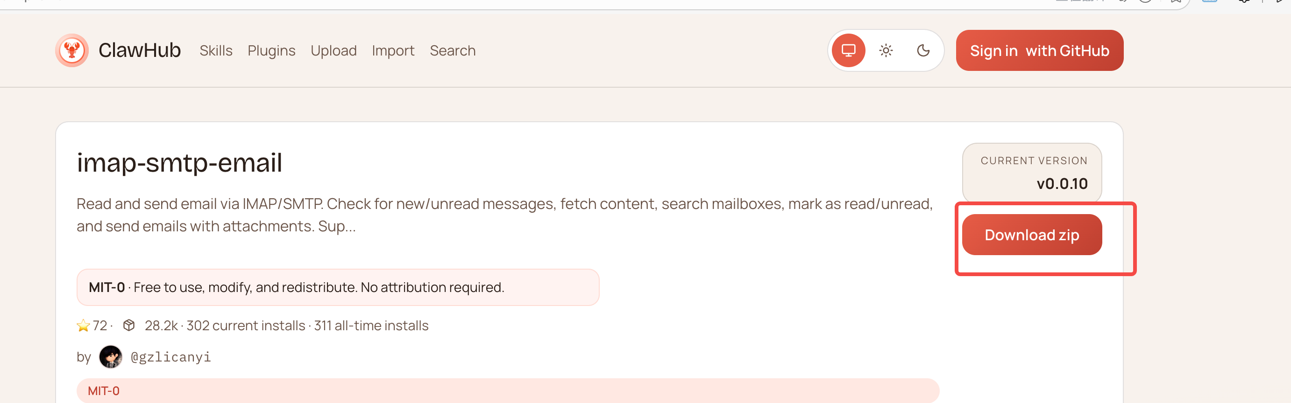Enable light mode with sun icon
The height and width of the screenshot is (403, 1291).
click(x=886, y=50)
